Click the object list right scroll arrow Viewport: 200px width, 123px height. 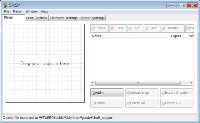click(191, 83)
